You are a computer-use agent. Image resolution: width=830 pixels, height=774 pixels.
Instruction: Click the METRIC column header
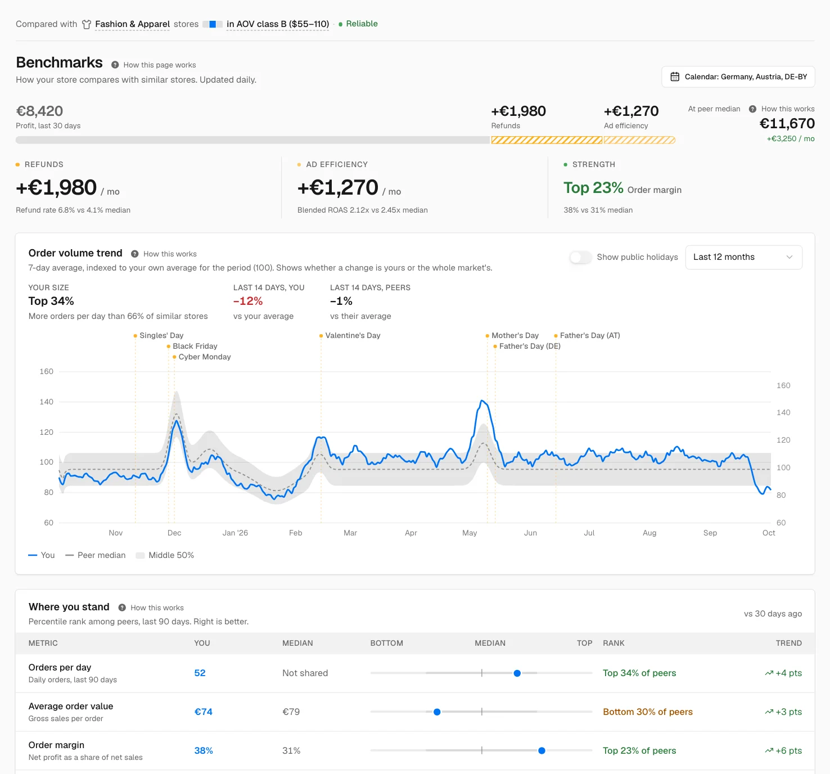coord(43,643)
